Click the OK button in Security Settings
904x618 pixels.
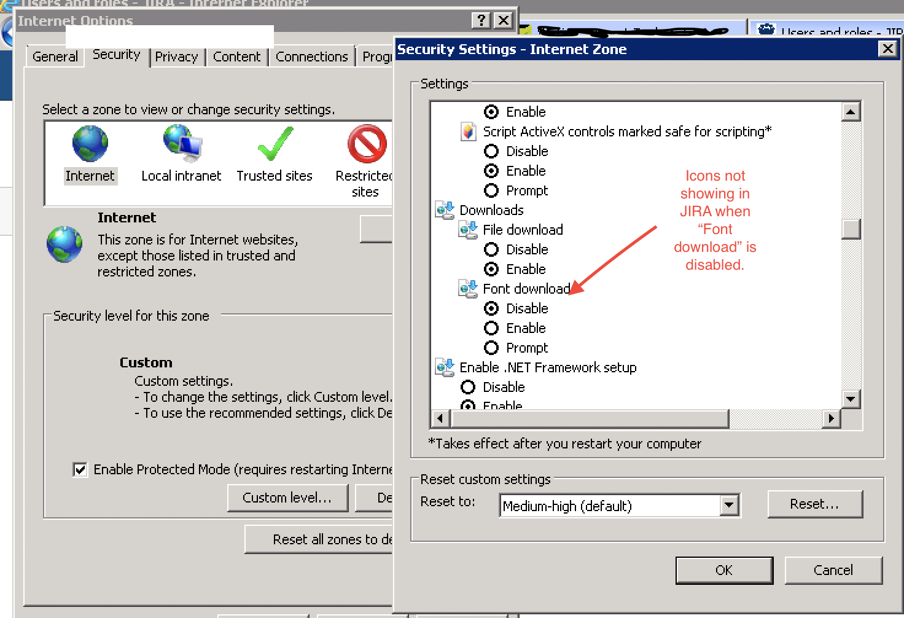click(724, 570)
